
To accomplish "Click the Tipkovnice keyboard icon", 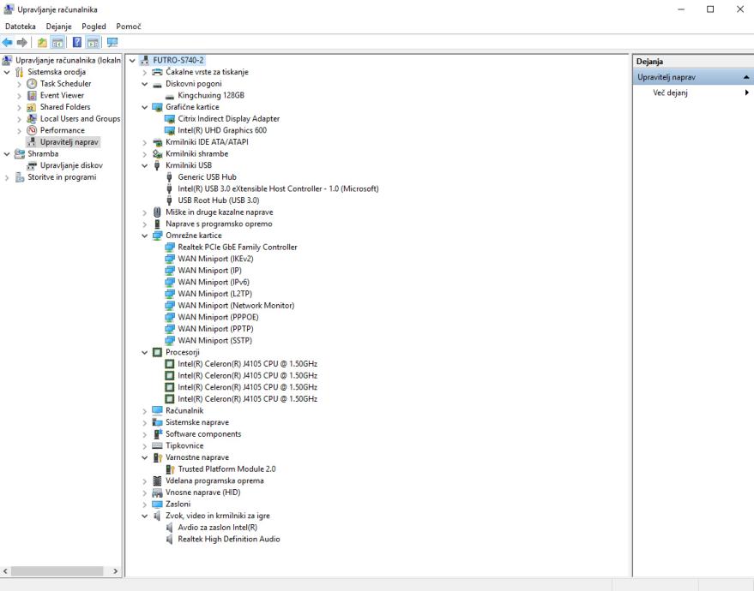I will [157, 445].
